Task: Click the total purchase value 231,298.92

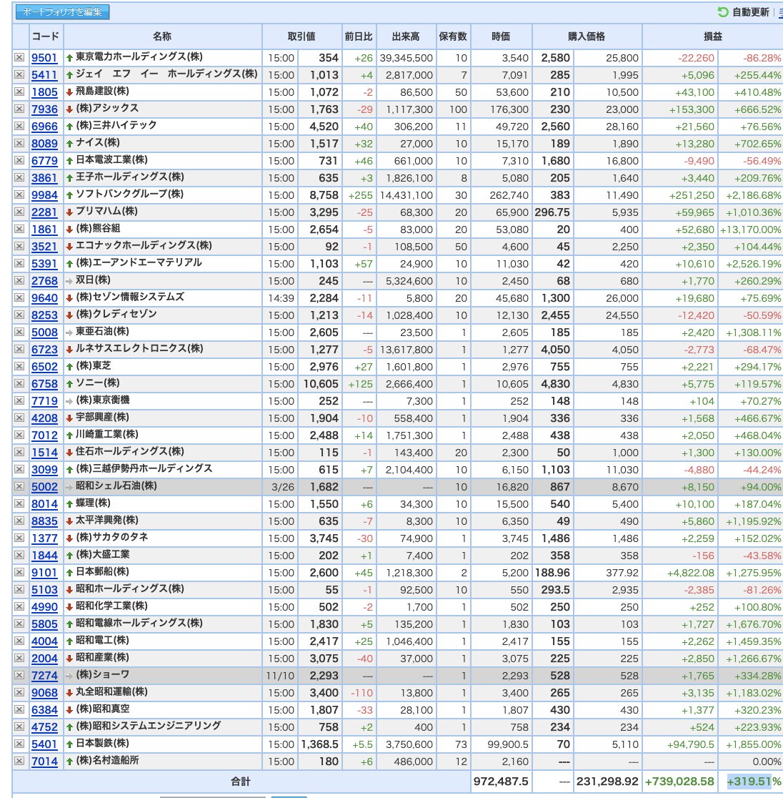Action: coord(607,782)
